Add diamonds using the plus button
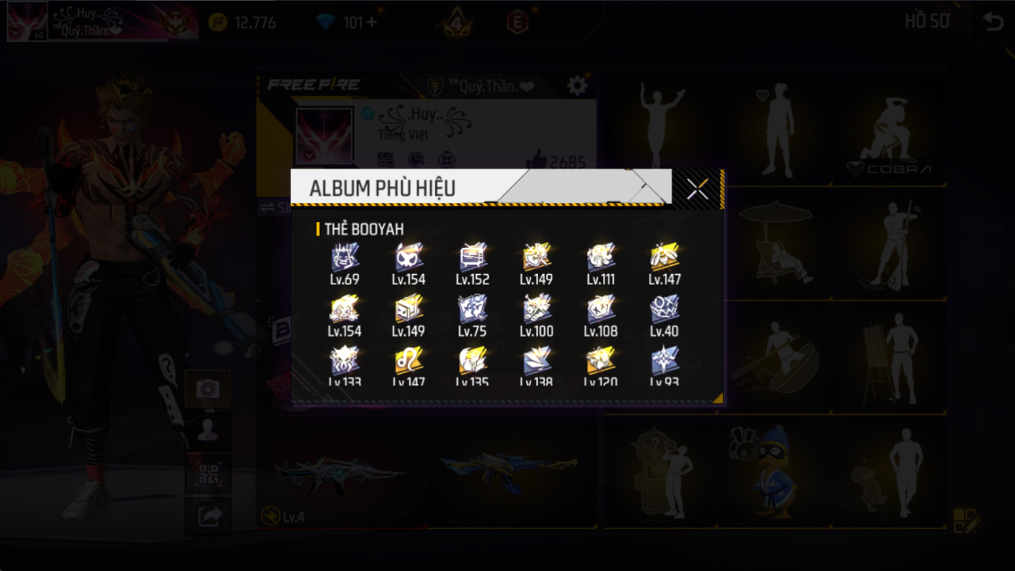The height and width of the screenshot is (571, 1015). click(x=371, y=22)
